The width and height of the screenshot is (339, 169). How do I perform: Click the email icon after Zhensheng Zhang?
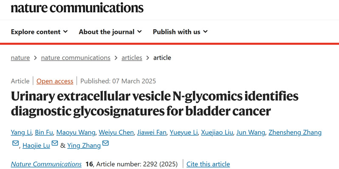click(x=15, y=143)
